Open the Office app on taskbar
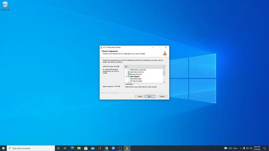 [x=100, y=148]
